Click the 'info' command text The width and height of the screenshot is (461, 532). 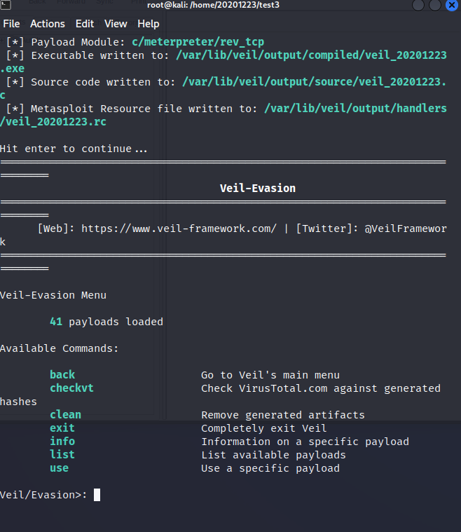pyautogui.click(x=62, y=442)
